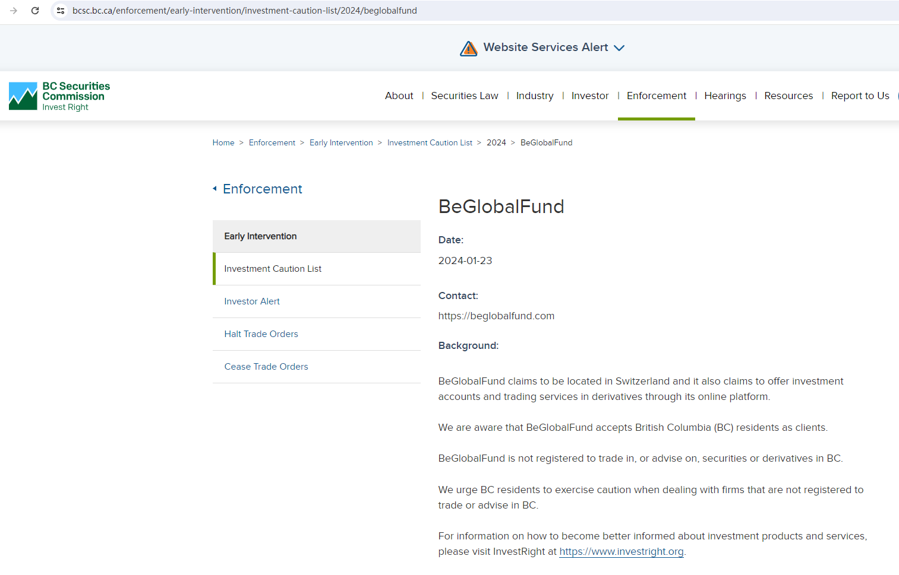The height and width of the screenshot is (575, 899).
Task: Follow the investright.org hyperlink
Action: tap(622, 551)
